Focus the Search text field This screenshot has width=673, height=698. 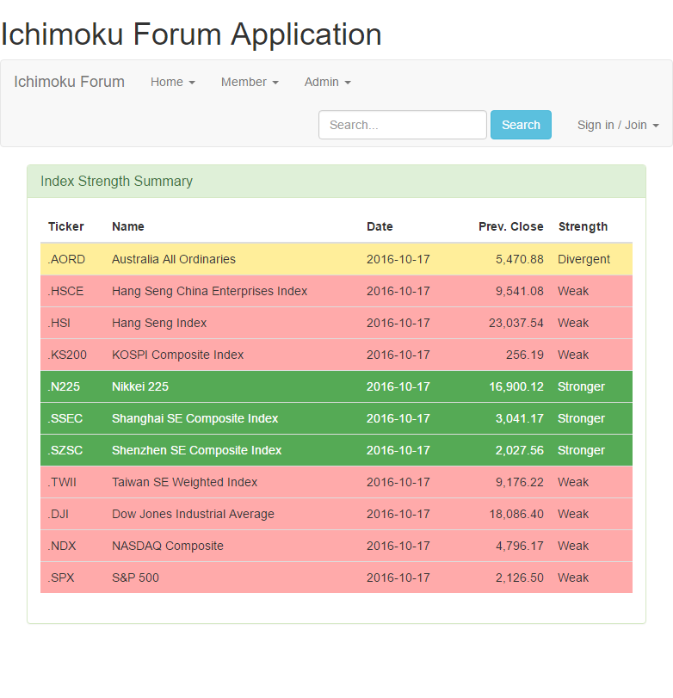(402, 125)
